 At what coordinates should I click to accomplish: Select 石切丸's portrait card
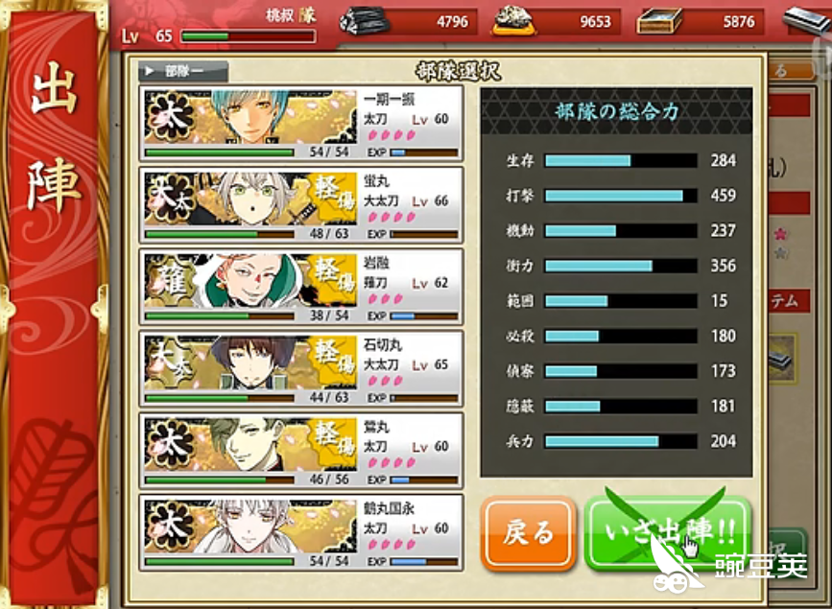coord(301,368)
